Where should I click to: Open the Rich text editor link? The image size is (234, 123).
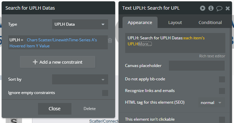[212, 56]
